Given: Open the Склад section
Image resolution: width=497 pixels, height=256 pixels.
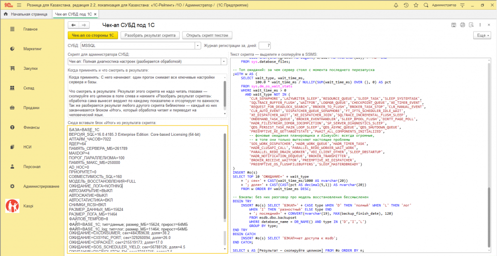Looking at the screenshot, I should (29, 88).
